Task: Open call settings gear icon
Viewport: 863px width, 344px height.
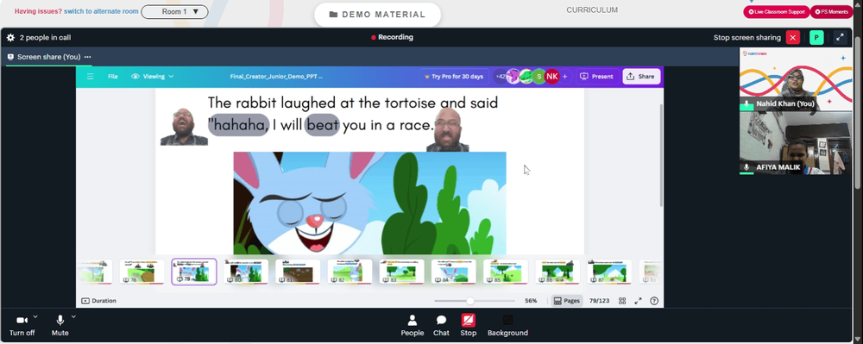Action: click(x=10, y=38)
